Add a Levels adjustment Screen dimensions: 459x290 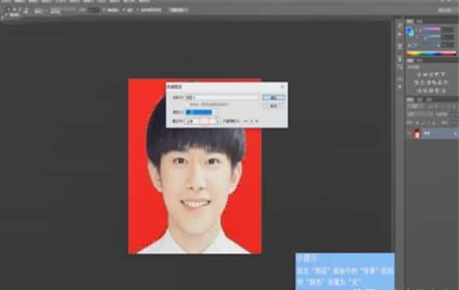[x=425, y=75]
